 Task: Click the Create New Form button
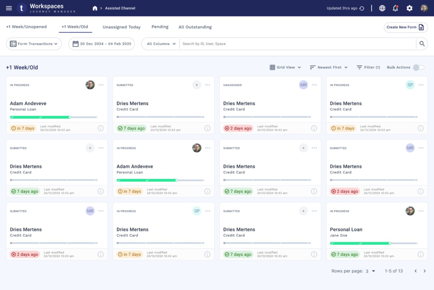(x=405, y=27)
